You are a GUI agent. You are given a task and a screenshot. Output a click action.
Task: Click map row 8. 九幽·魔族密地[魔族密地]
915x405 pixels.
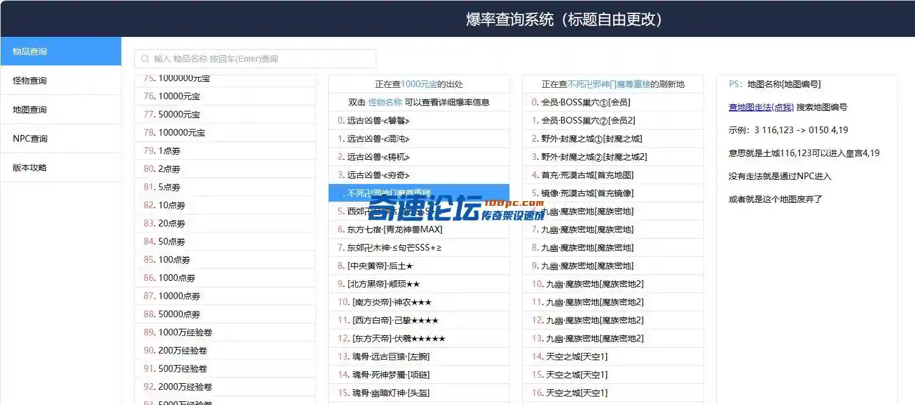coord(613,248)
